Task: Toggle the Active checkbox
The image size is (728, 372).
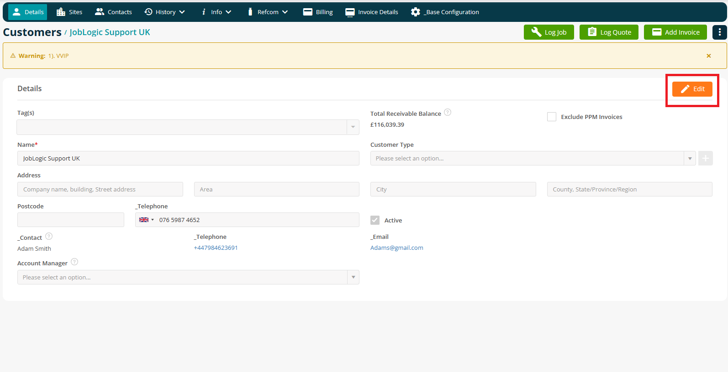Action: (x=375, y=220)
